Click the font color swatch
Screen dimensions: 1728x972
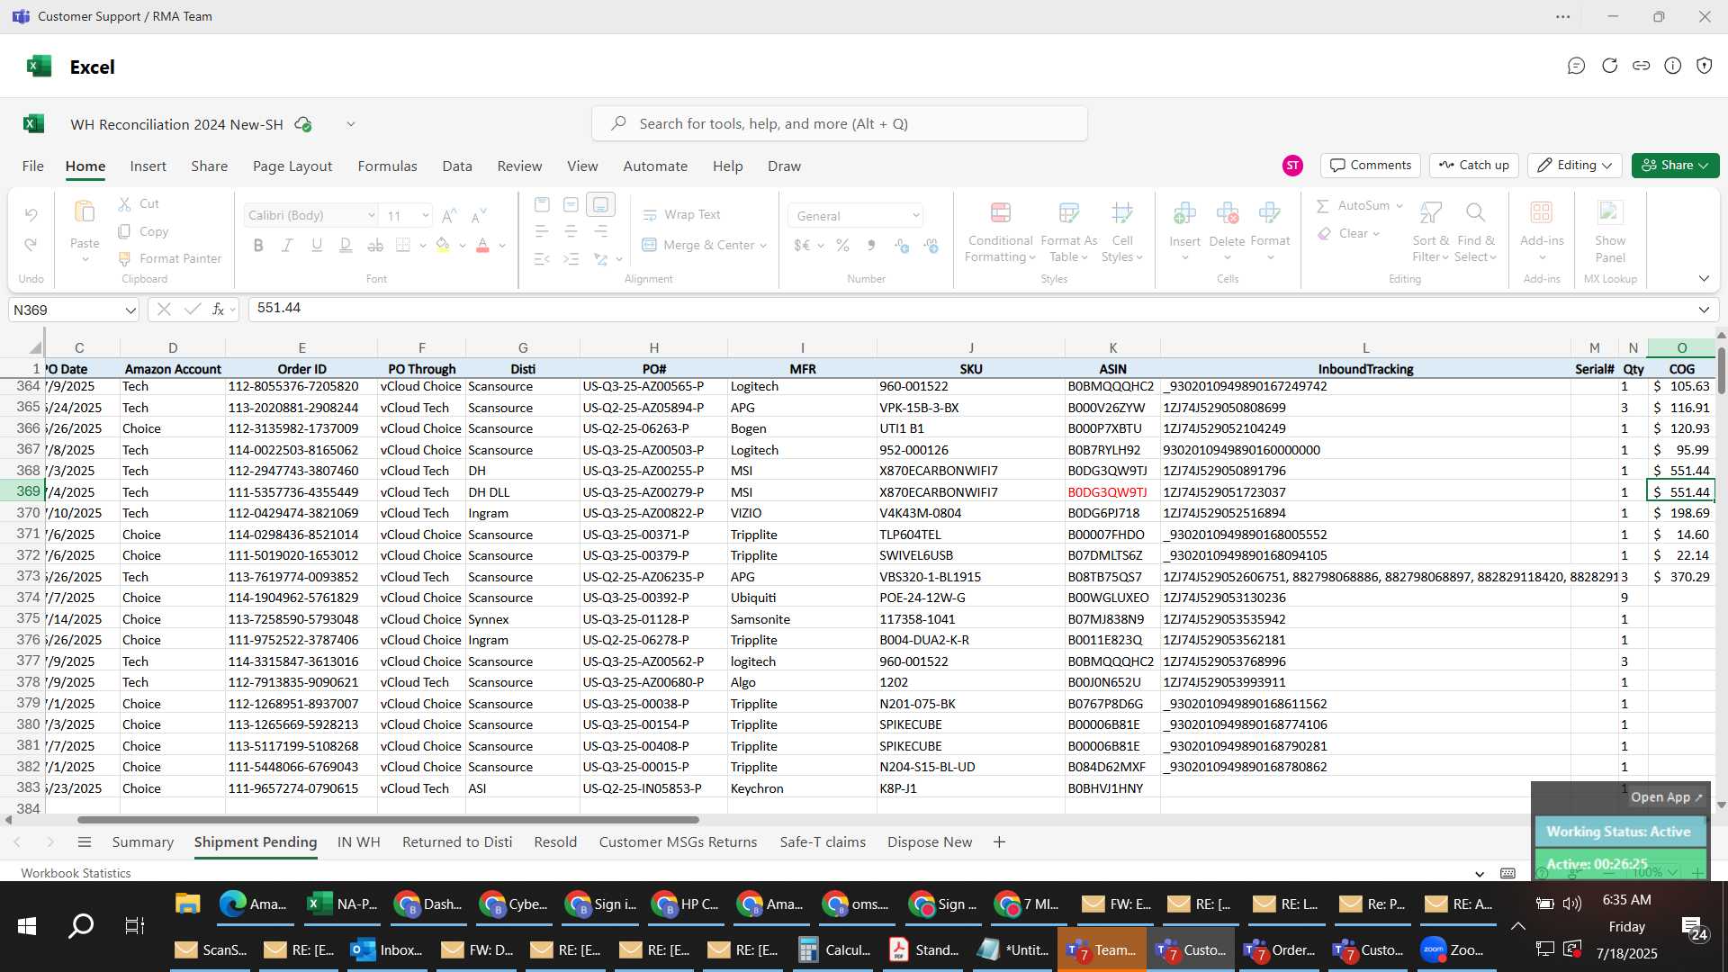point(482,245)
